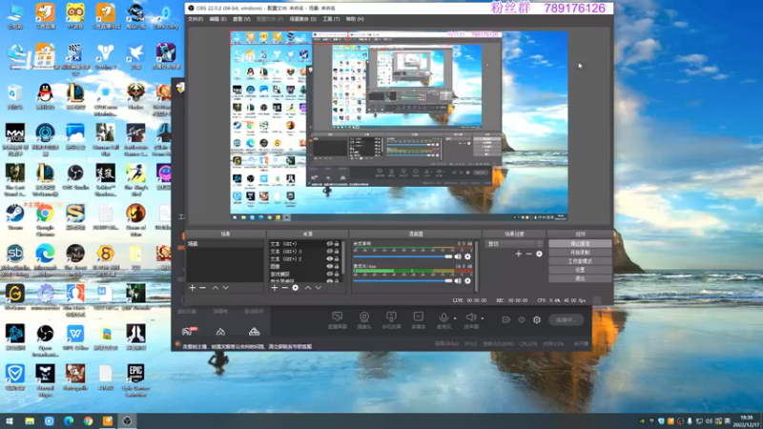Open settings gear in the streaming tool bar
Image resolution: width=763 pixels, height=429 pixels.
click(x=537, y=319)
